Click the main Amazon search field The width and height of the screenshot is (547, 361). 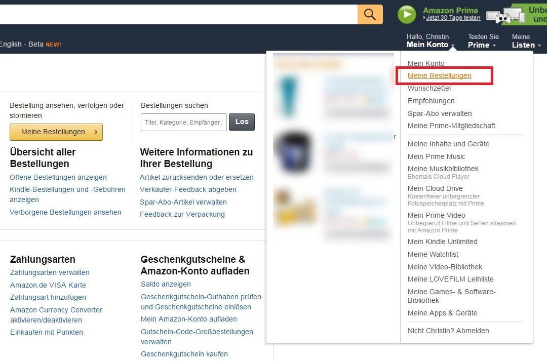click(x=179, y=14)
